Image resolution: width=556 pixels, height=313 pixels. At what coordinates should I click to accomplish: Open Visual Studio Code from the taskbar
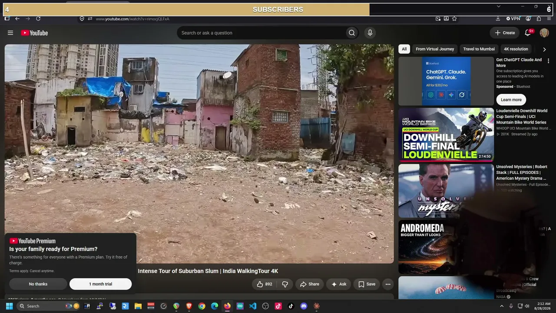pos(253,306)
